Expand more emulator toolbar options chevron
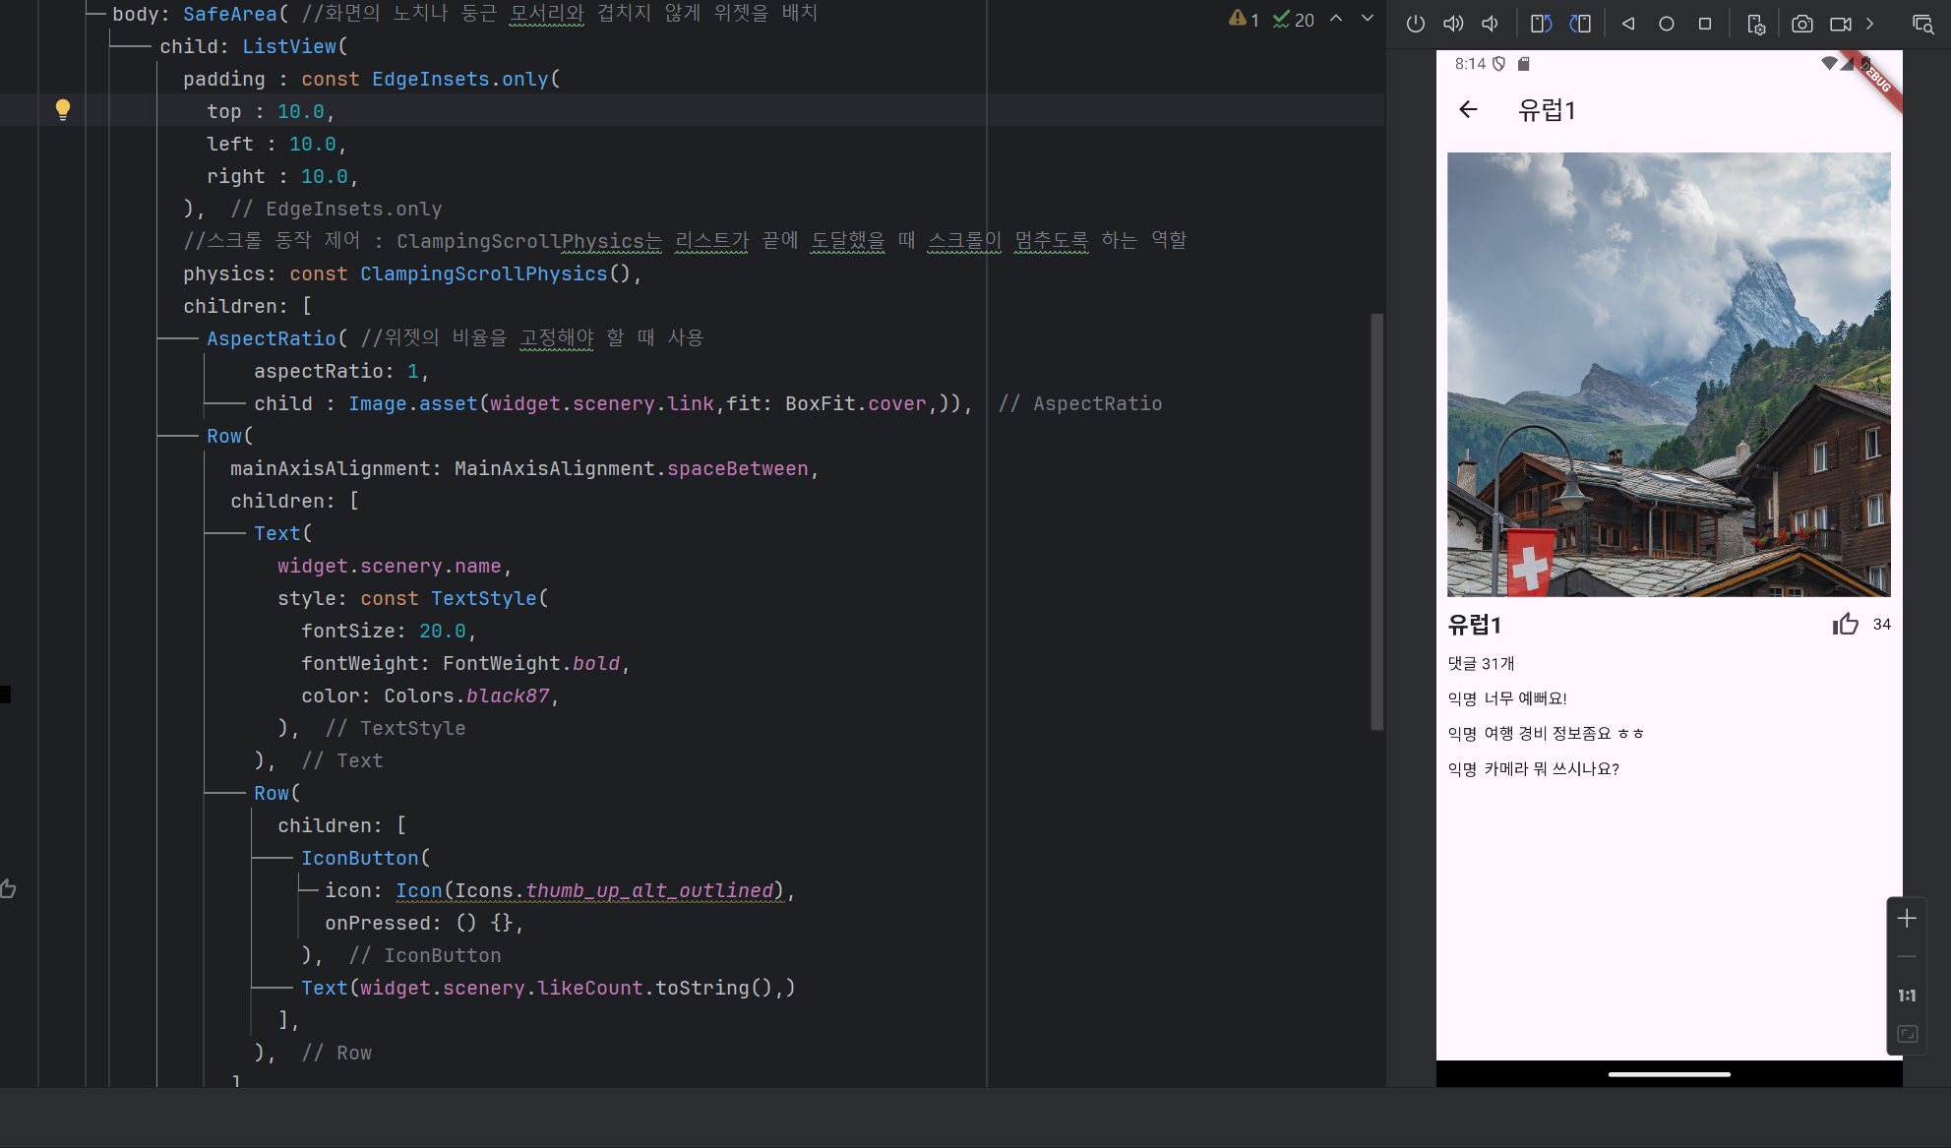 pos(1870,24)
